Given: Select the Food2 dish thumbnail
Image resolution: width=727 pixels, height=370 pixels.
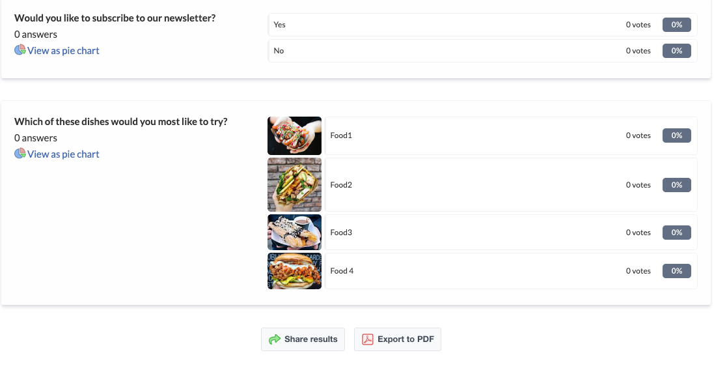Looking at the screenshot, I should point(294,185).
